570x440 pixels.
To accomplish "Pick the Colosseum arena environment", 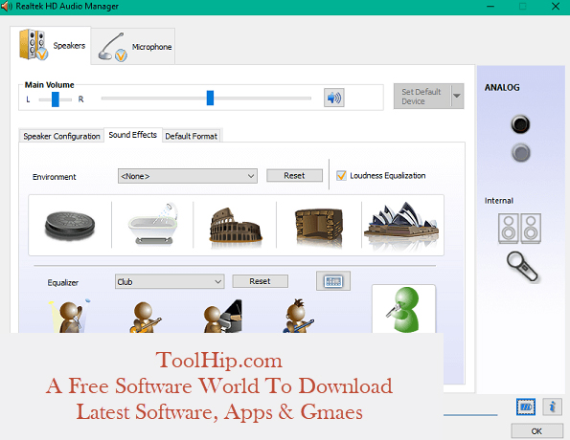I will (x=236, y=226).
